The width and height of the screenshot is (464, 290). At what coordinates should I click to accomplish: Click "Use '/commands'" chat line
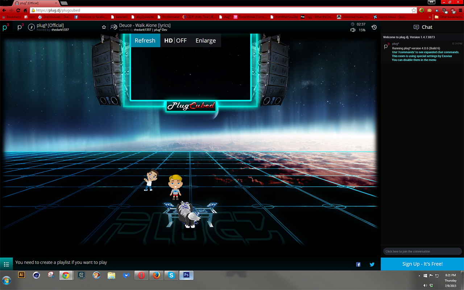point(426,52)
